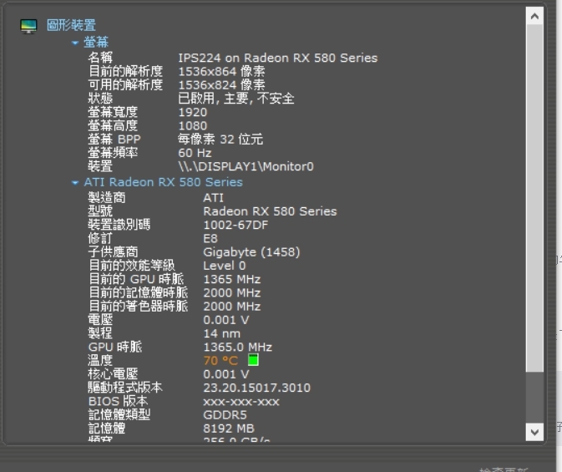Select the 名稱 label
562x472 pixels.
click(x=100, y=58)
